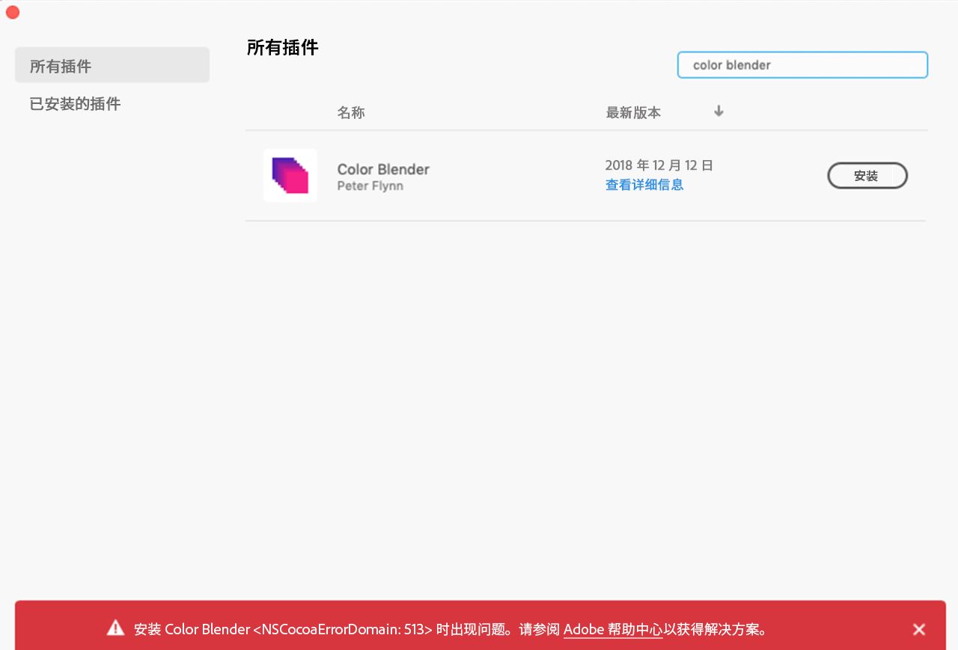This screenshot has height=650, width=958.
Task: Install Color Blender with the 安装 button
Action: pos(867,176)
